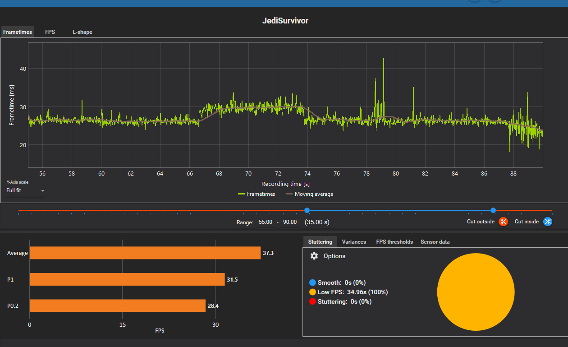Click the Options gear icon
Image resolution: width=568 pixels, height=347 pixels.
314,256
